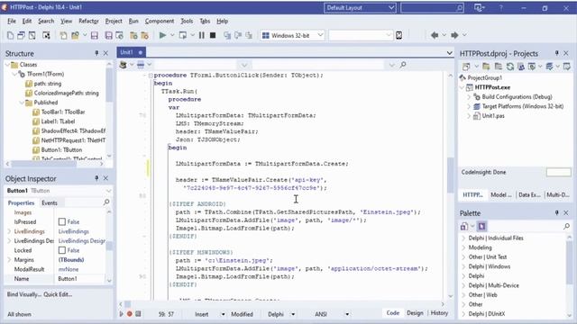
Task: Click the highlighted Palette category icon
Action: click(x=481, y=226)
